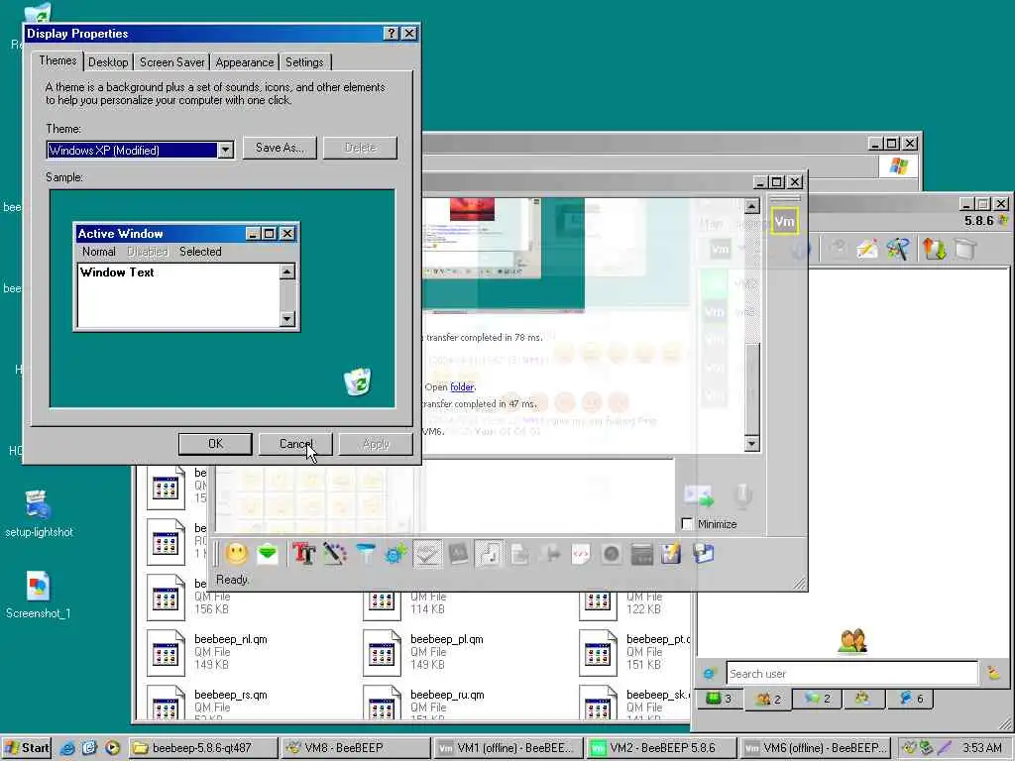Open the Settings tab

click(x=304, y=62)
